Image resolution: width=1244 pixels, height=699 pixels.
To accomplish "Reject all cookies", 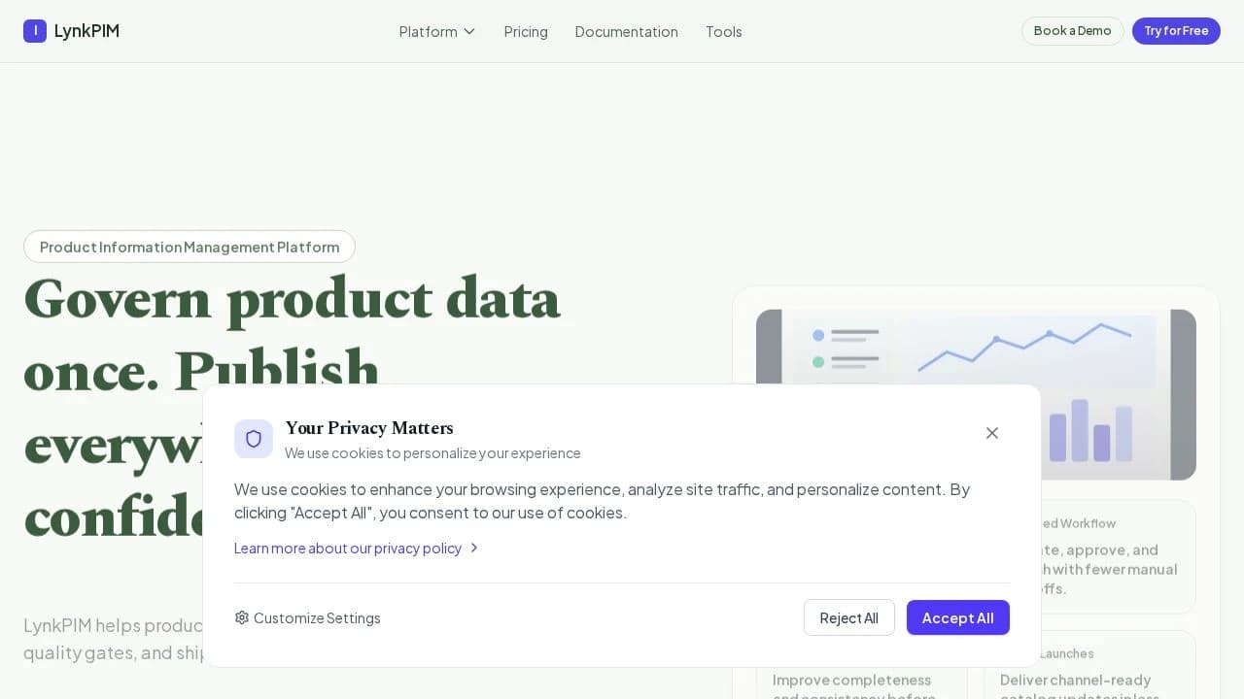I will pos(848,617).
